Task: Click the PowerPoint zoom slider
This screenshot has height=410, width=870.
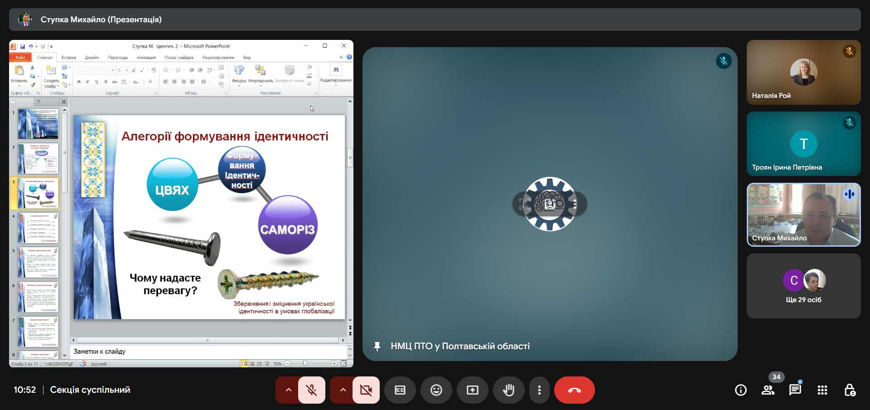Action: tap(305, 363)
